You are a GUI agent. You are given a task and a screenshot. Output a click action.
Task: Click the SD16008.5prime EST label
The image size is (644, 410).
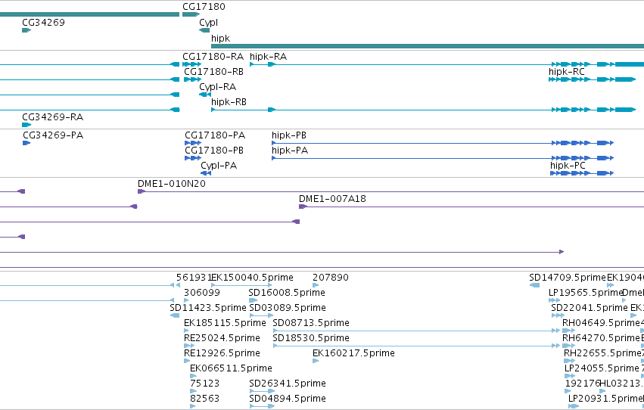(x=287, y=293)
